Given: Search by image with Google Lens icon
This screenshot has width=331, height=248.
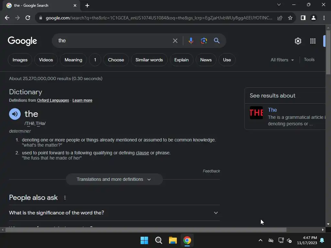Looking at the screenshot, I should click(x=204, y=41).
